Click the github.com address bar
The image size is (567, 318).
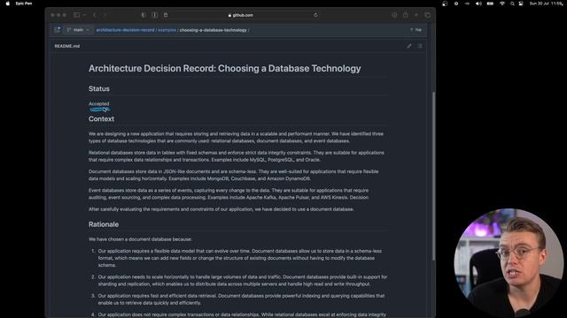tap(240, 15)
